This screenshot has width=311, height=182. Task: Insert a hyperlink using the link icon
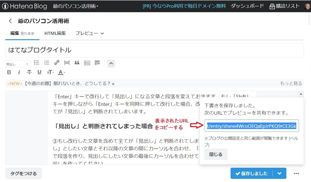(57, 63)
